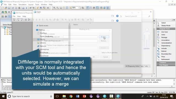
Task: Click Browse for right side Rhapsody unit
Action: click(x=104, y=41)
